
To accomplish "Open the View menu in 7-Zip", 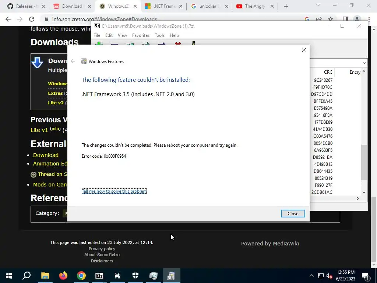I will coord(122,35).
